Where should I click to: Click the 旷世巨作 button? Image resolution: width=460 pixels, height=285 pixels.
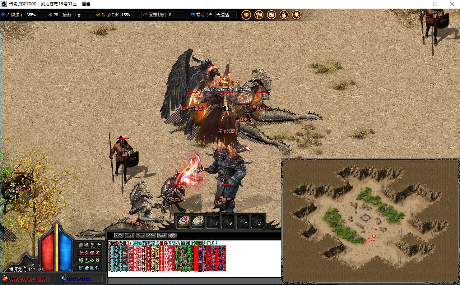pos(89,268)
